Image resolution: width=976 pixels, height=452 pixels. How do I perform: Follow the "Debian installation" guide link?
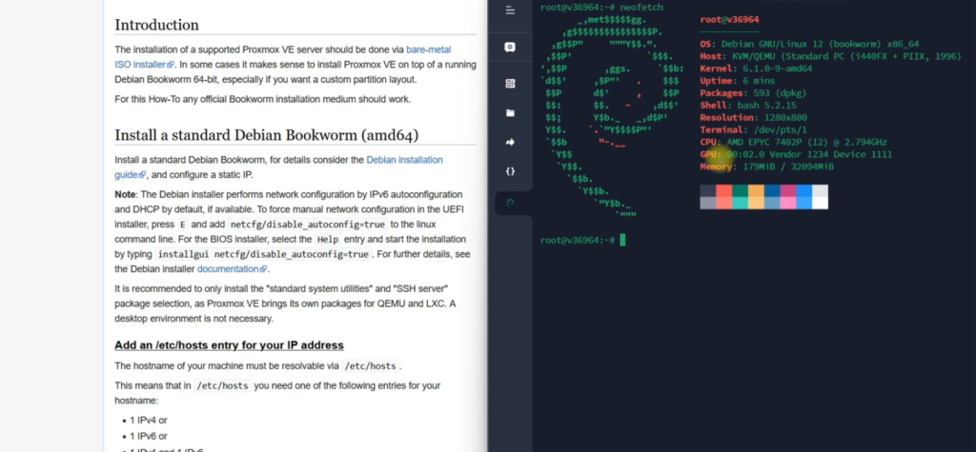(x=404, y=161)
